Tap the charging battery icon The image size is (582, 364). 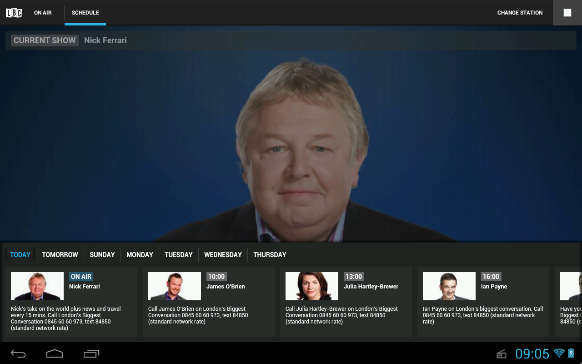[x=571, y=353]
